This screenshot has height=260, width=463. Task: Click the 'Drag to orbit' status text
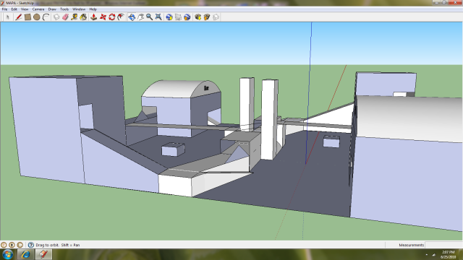[58, 245]
